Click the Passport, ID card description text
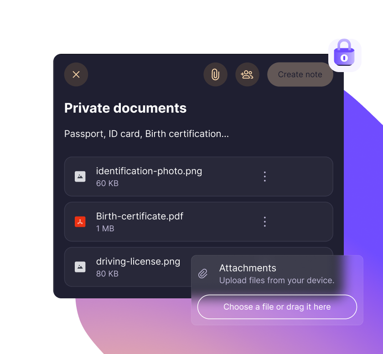This screenshot has height=354, width=383. (146, 134)
